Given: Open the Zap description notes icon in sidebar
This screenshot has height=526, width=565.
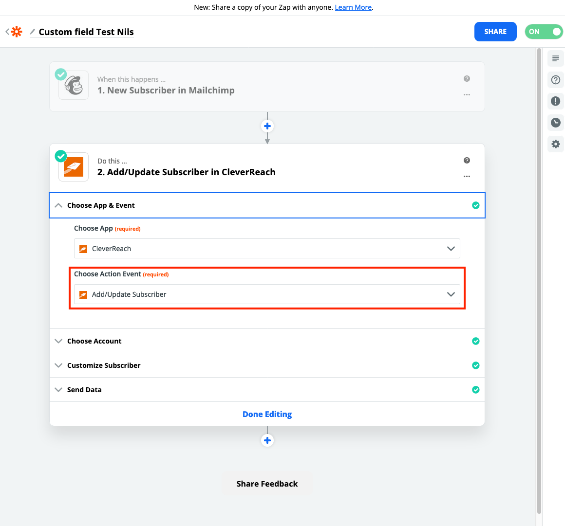Looking at the screenshot, I should click(556, 58).
